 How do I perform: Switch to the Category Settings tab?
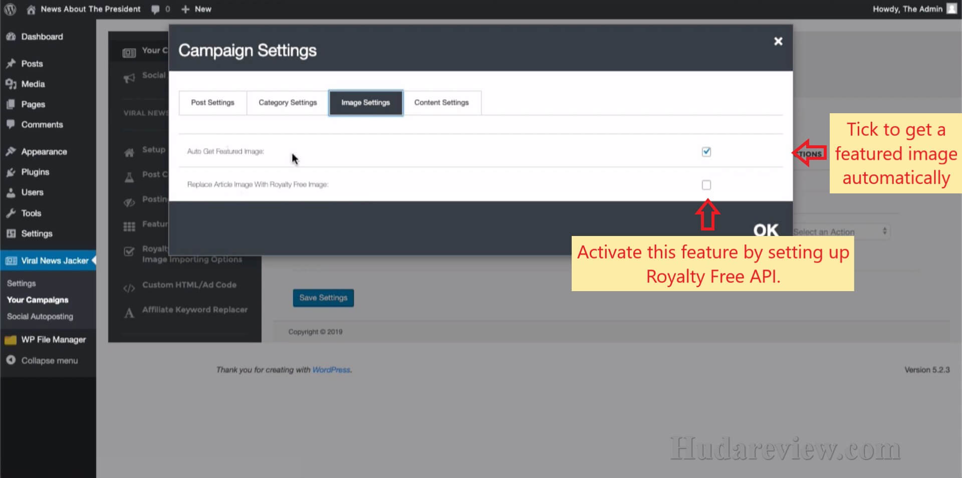[x=288, y=102]
